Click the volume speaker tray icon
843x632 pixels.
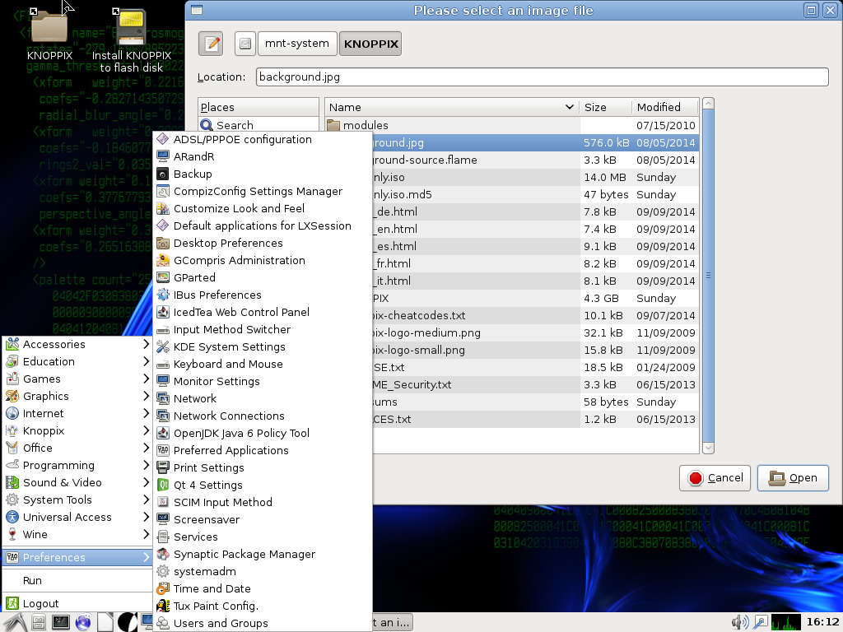pyautogui.click(x=739, y=622)
